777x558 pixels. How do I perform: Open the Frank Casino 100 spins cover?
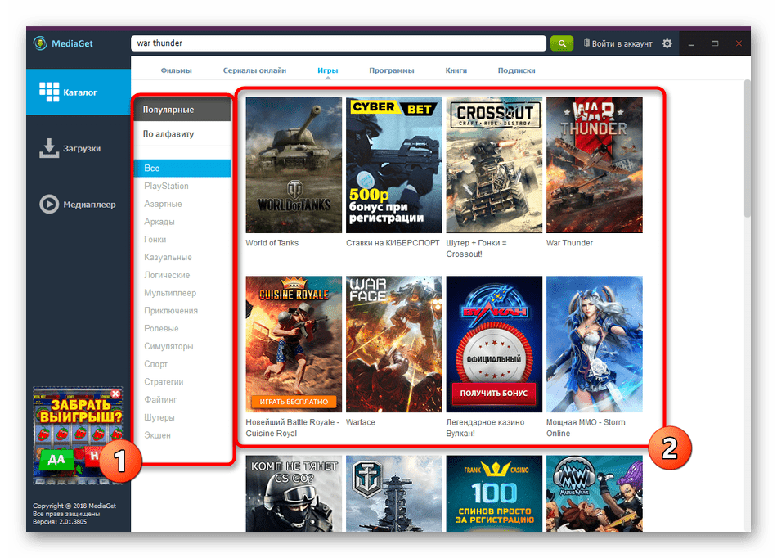pyautogui.click(x=494, y=493)
